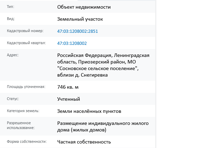Click the "Разрешенное использование:" label
Screen dimensions: 198x148
(21, 125)
